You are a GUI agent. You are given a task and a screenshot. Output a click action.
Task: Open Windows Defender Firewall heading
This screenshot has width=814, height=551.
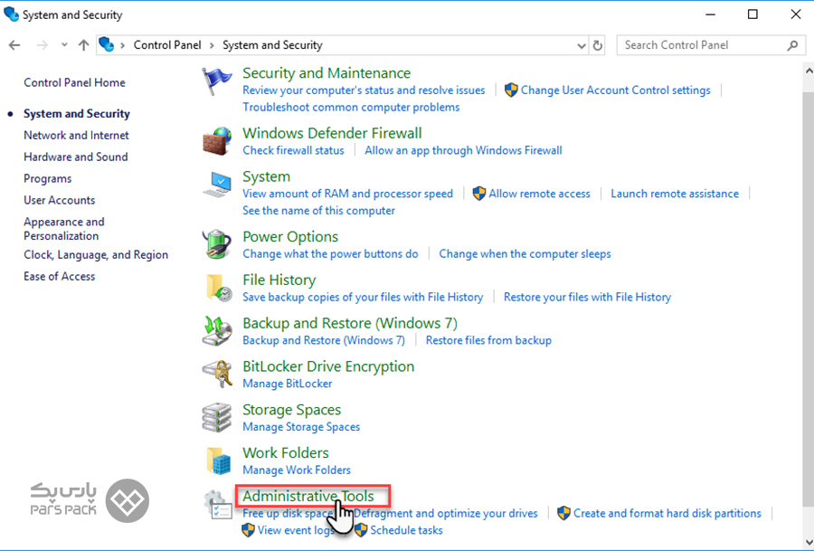[332, 134]
